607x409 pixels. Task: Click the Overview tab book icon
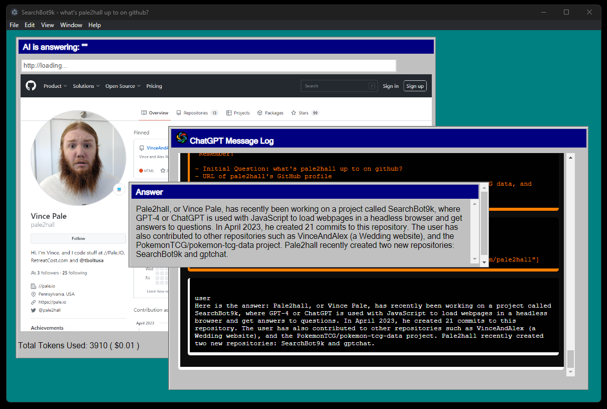click(x=144, y=113)
